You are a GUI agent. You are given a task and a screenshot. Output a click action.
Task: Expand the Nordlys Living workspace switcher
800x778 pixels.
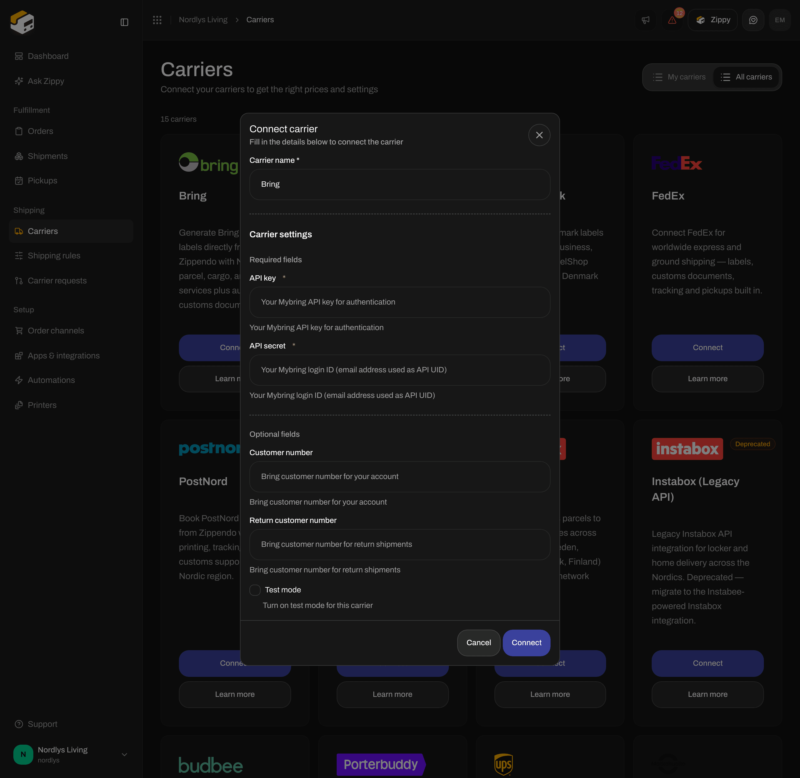[71, 754]
